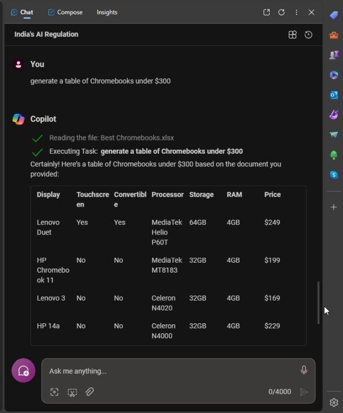The height and width of the screenshot is (413, 343).
Task: Add a screenshot to the prompt
Action: [55, 392]
